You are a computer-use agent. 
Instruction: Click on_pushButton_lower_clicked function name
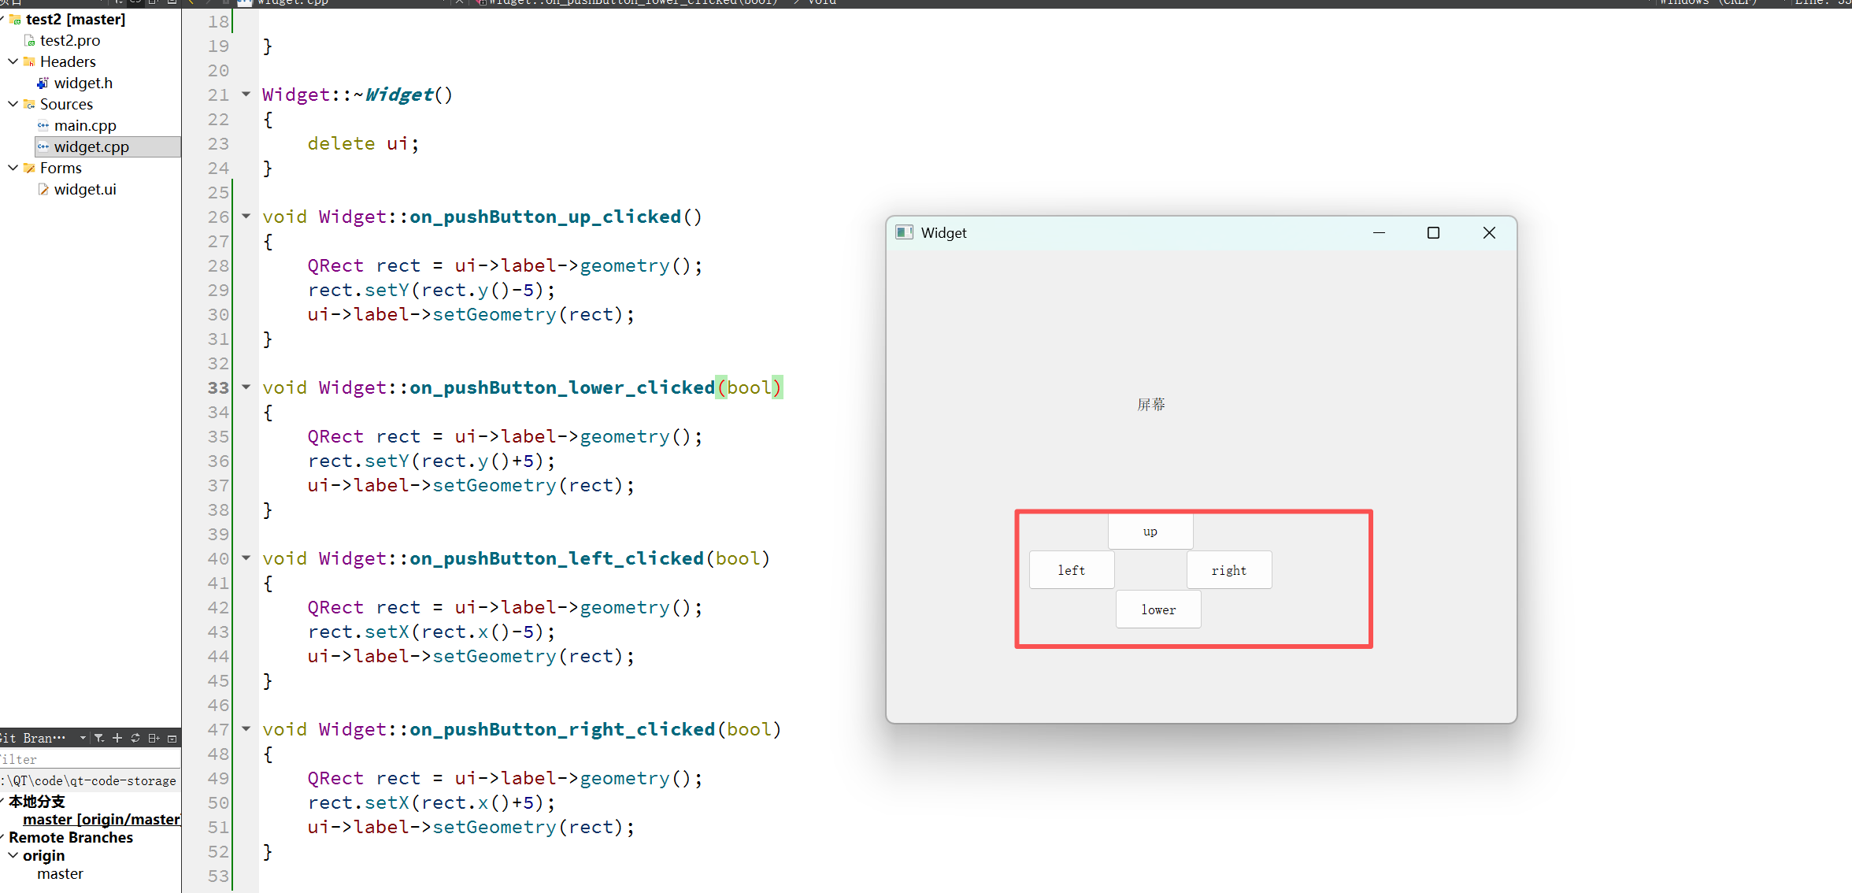(x=562, y=387)
